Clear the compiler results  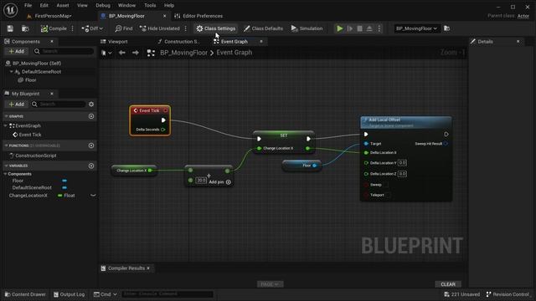click(x=448, y=284)
